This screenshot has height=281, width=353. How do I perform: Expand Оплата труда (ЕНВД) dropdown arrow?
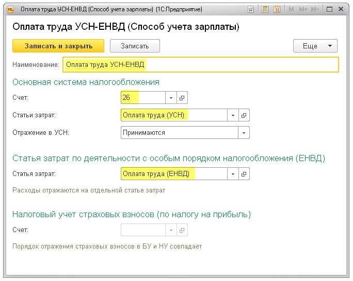[x=233, y=174]
